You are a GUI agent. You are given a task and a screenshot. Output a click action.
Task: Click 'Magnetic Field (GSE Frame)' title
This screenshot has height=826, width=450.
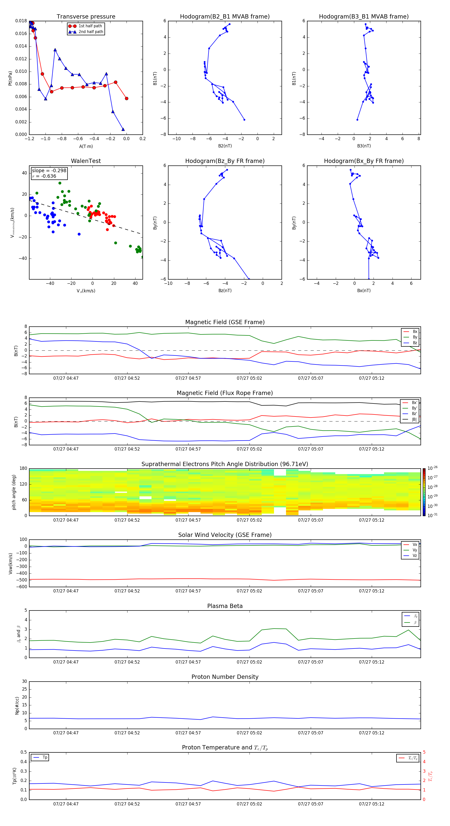(225, 322)
